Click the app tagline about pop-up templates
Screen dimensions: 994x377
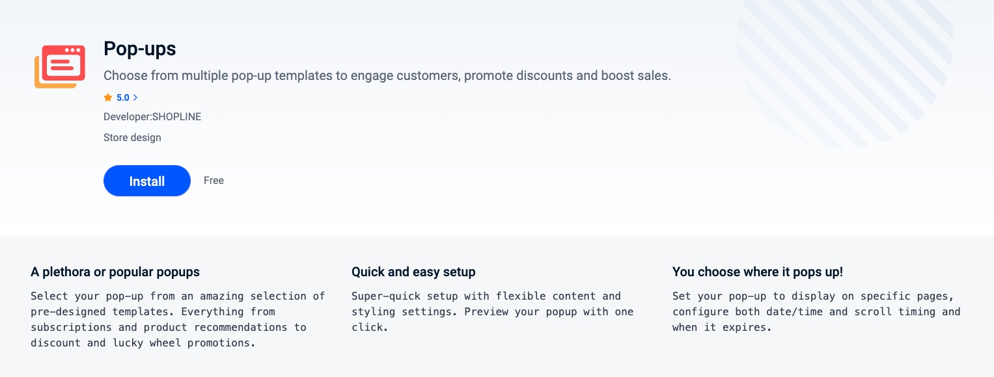pos(387,75)
